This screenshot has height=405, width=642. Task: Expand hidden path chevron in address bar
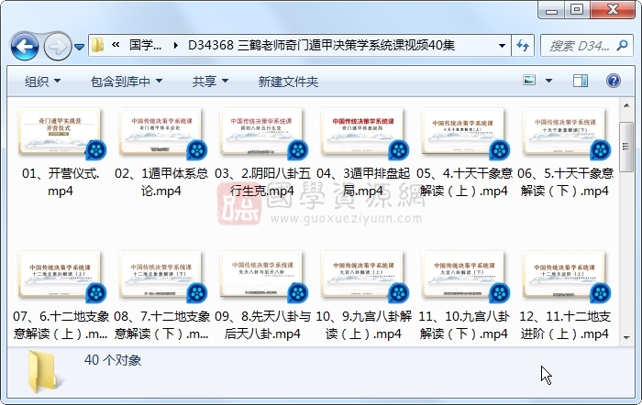click(116, 45)
